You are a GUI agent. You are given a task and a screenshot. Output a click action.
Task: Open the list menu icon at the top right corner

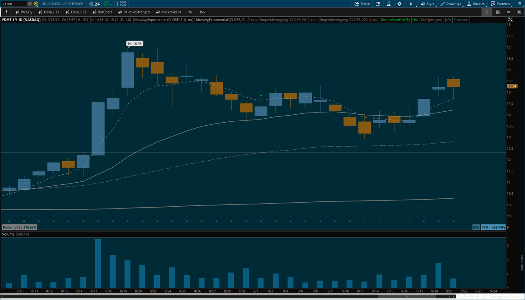518,4
